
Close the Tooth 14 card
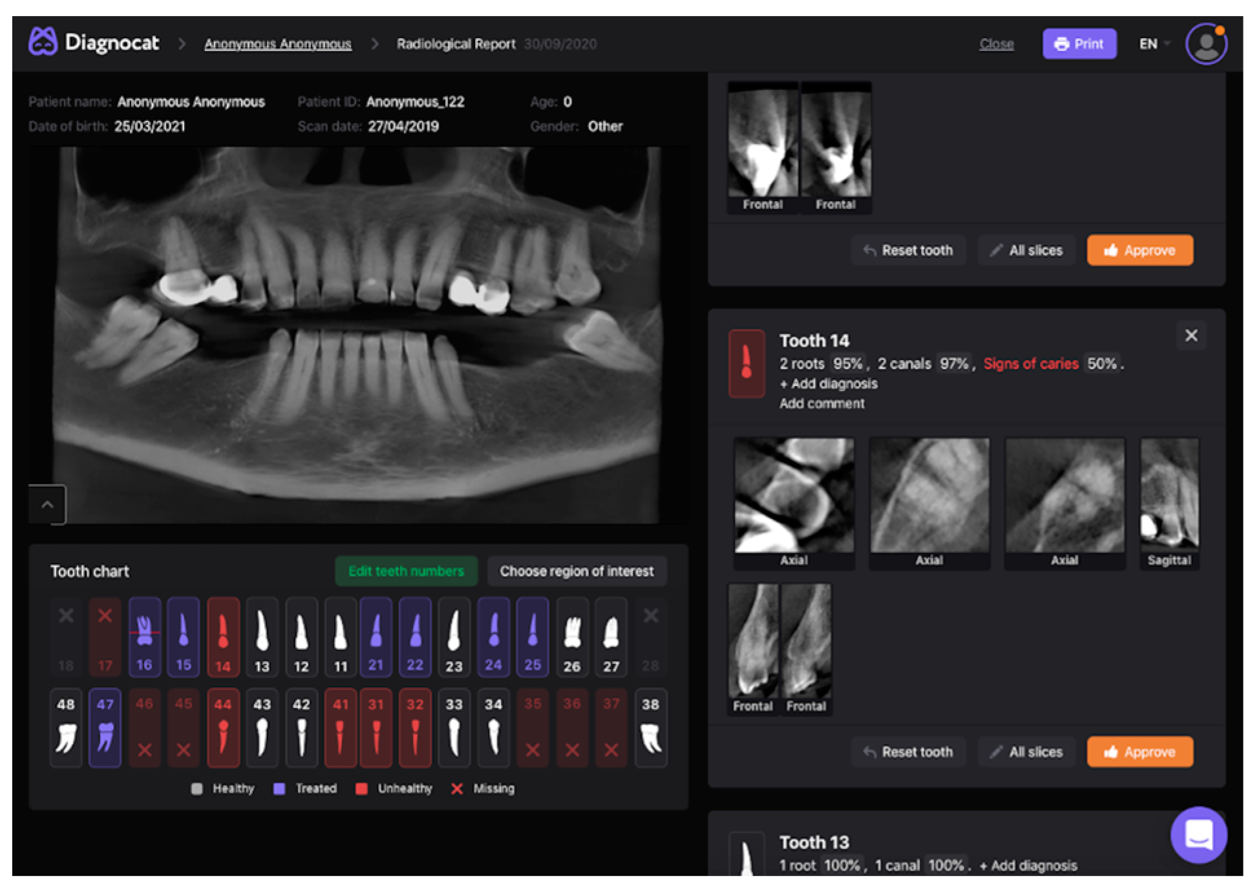click(x=1191, y=335)
